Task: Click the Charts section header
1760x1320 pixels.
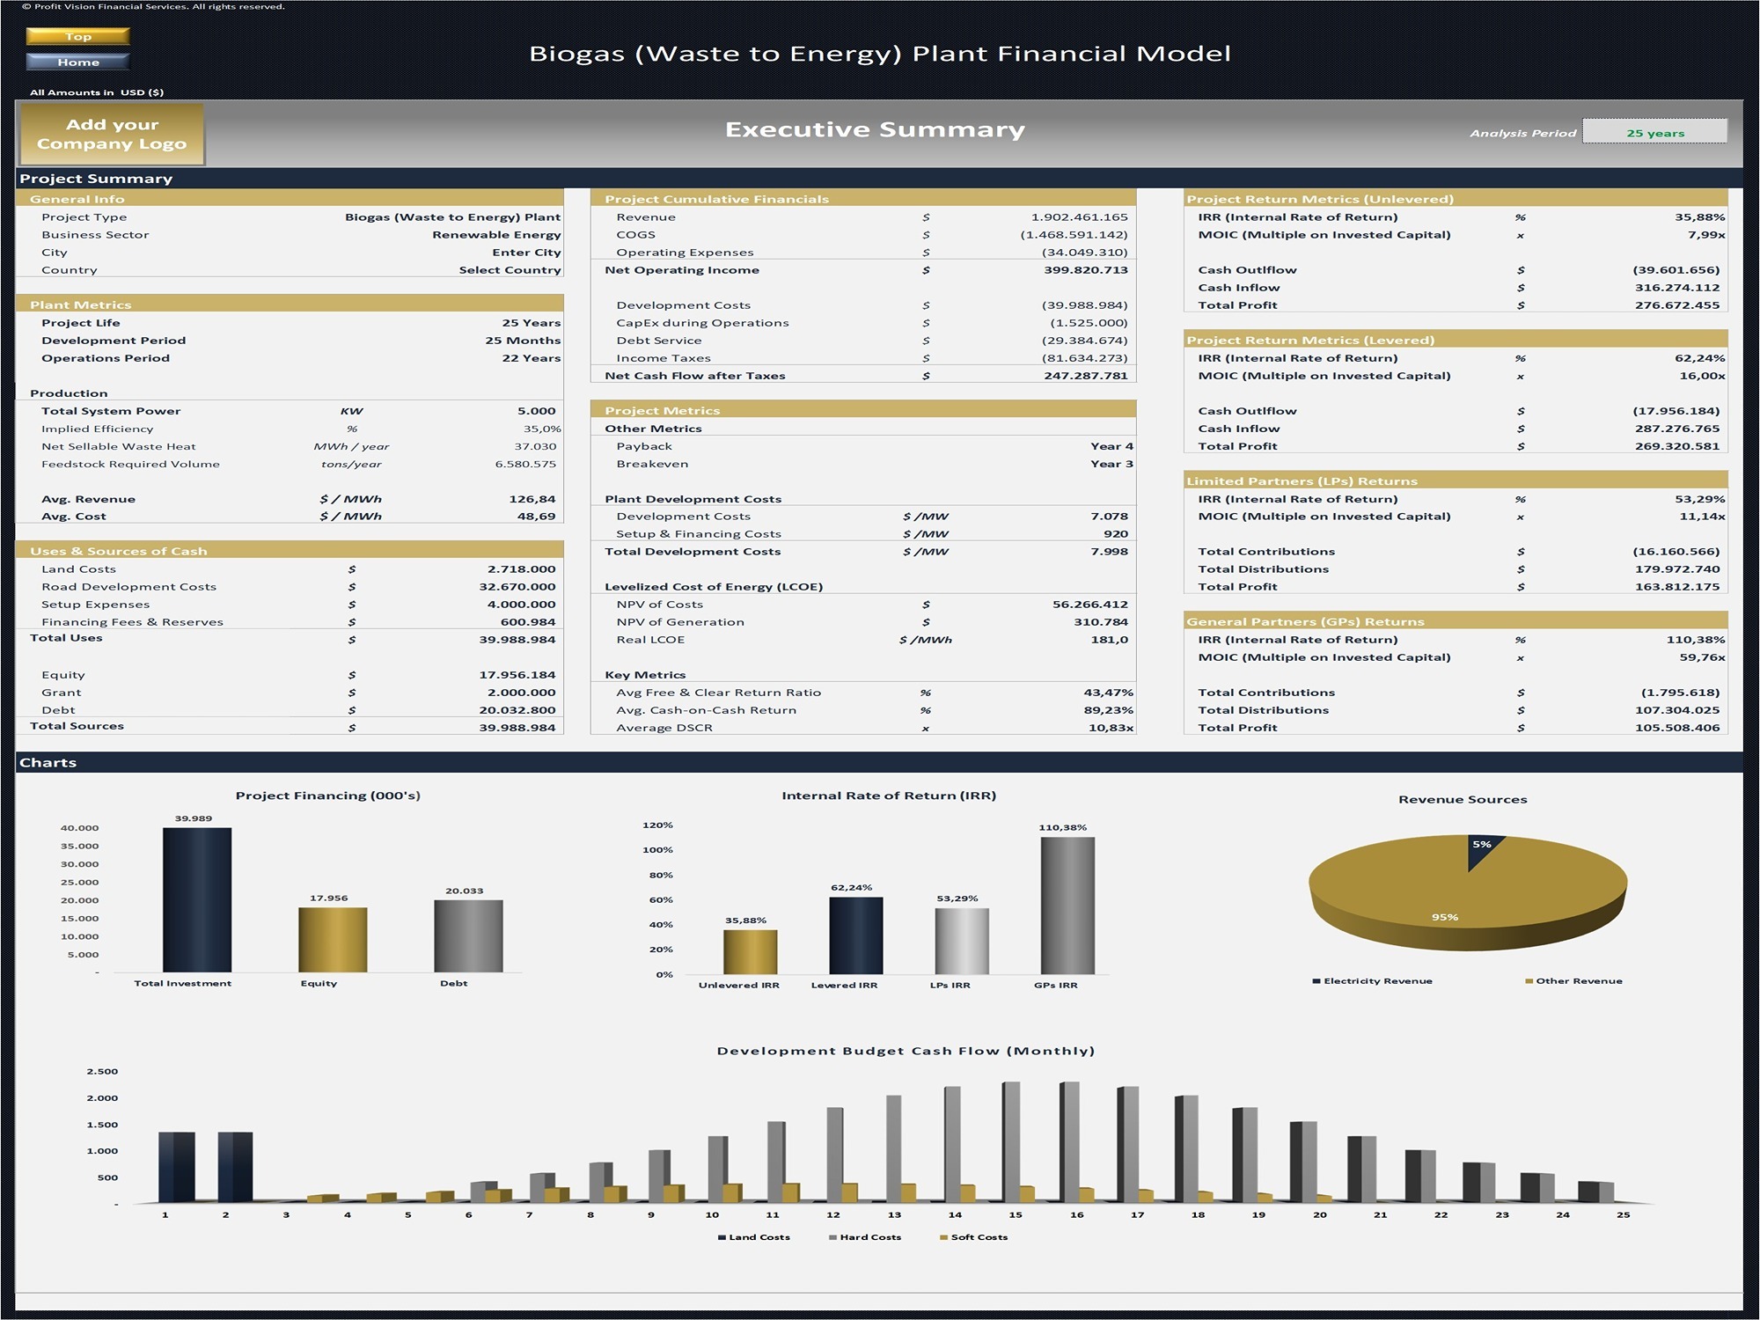Action: (x=50, y=762)
